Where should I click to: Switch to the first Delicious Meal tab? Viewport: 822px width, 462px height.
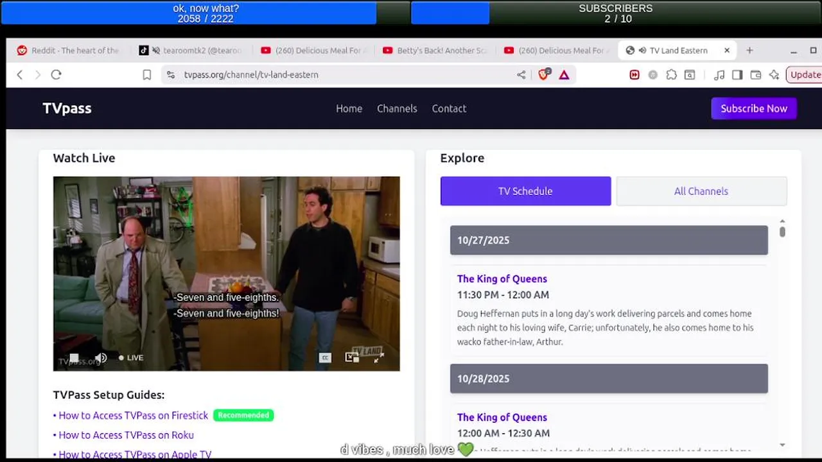tap(314, 50)
